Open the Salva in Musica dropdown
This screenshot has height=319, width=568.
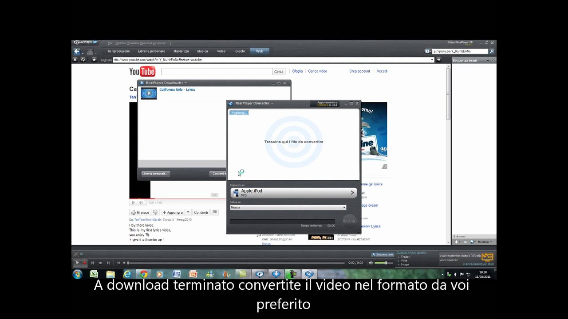pyautogui.click(x=288, y=207)
